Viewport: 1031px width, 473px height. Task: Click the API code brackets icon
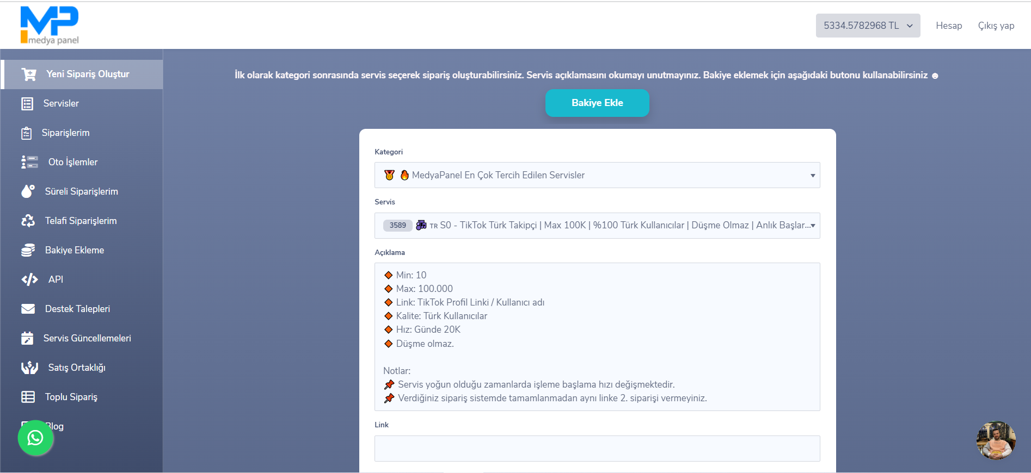[x=29, y=279]
